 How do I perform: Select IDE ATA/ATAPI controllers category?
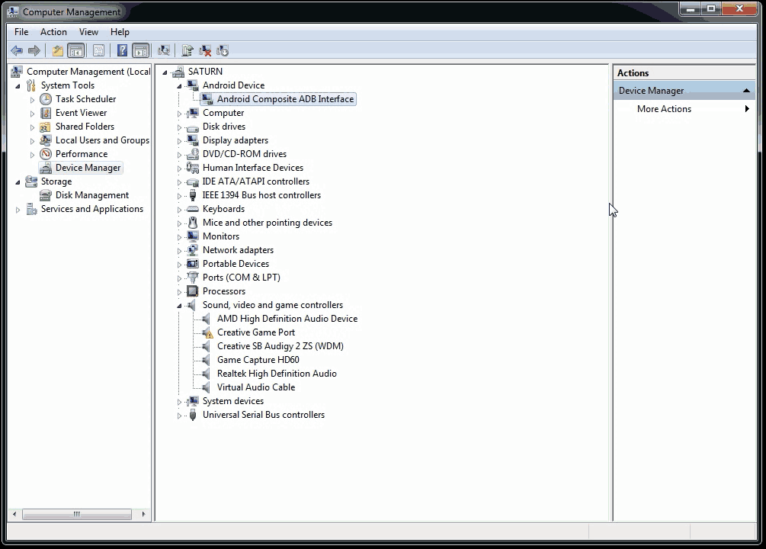click(x=256, y=181)
